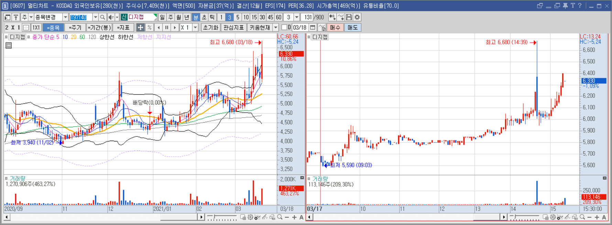Click the 매수 buy button

(x=335, y=27)
